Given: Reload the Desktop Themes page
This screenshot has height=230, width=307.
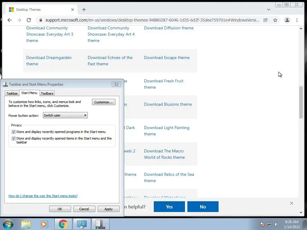Looking at the screenshot, I should pos(29,20).
